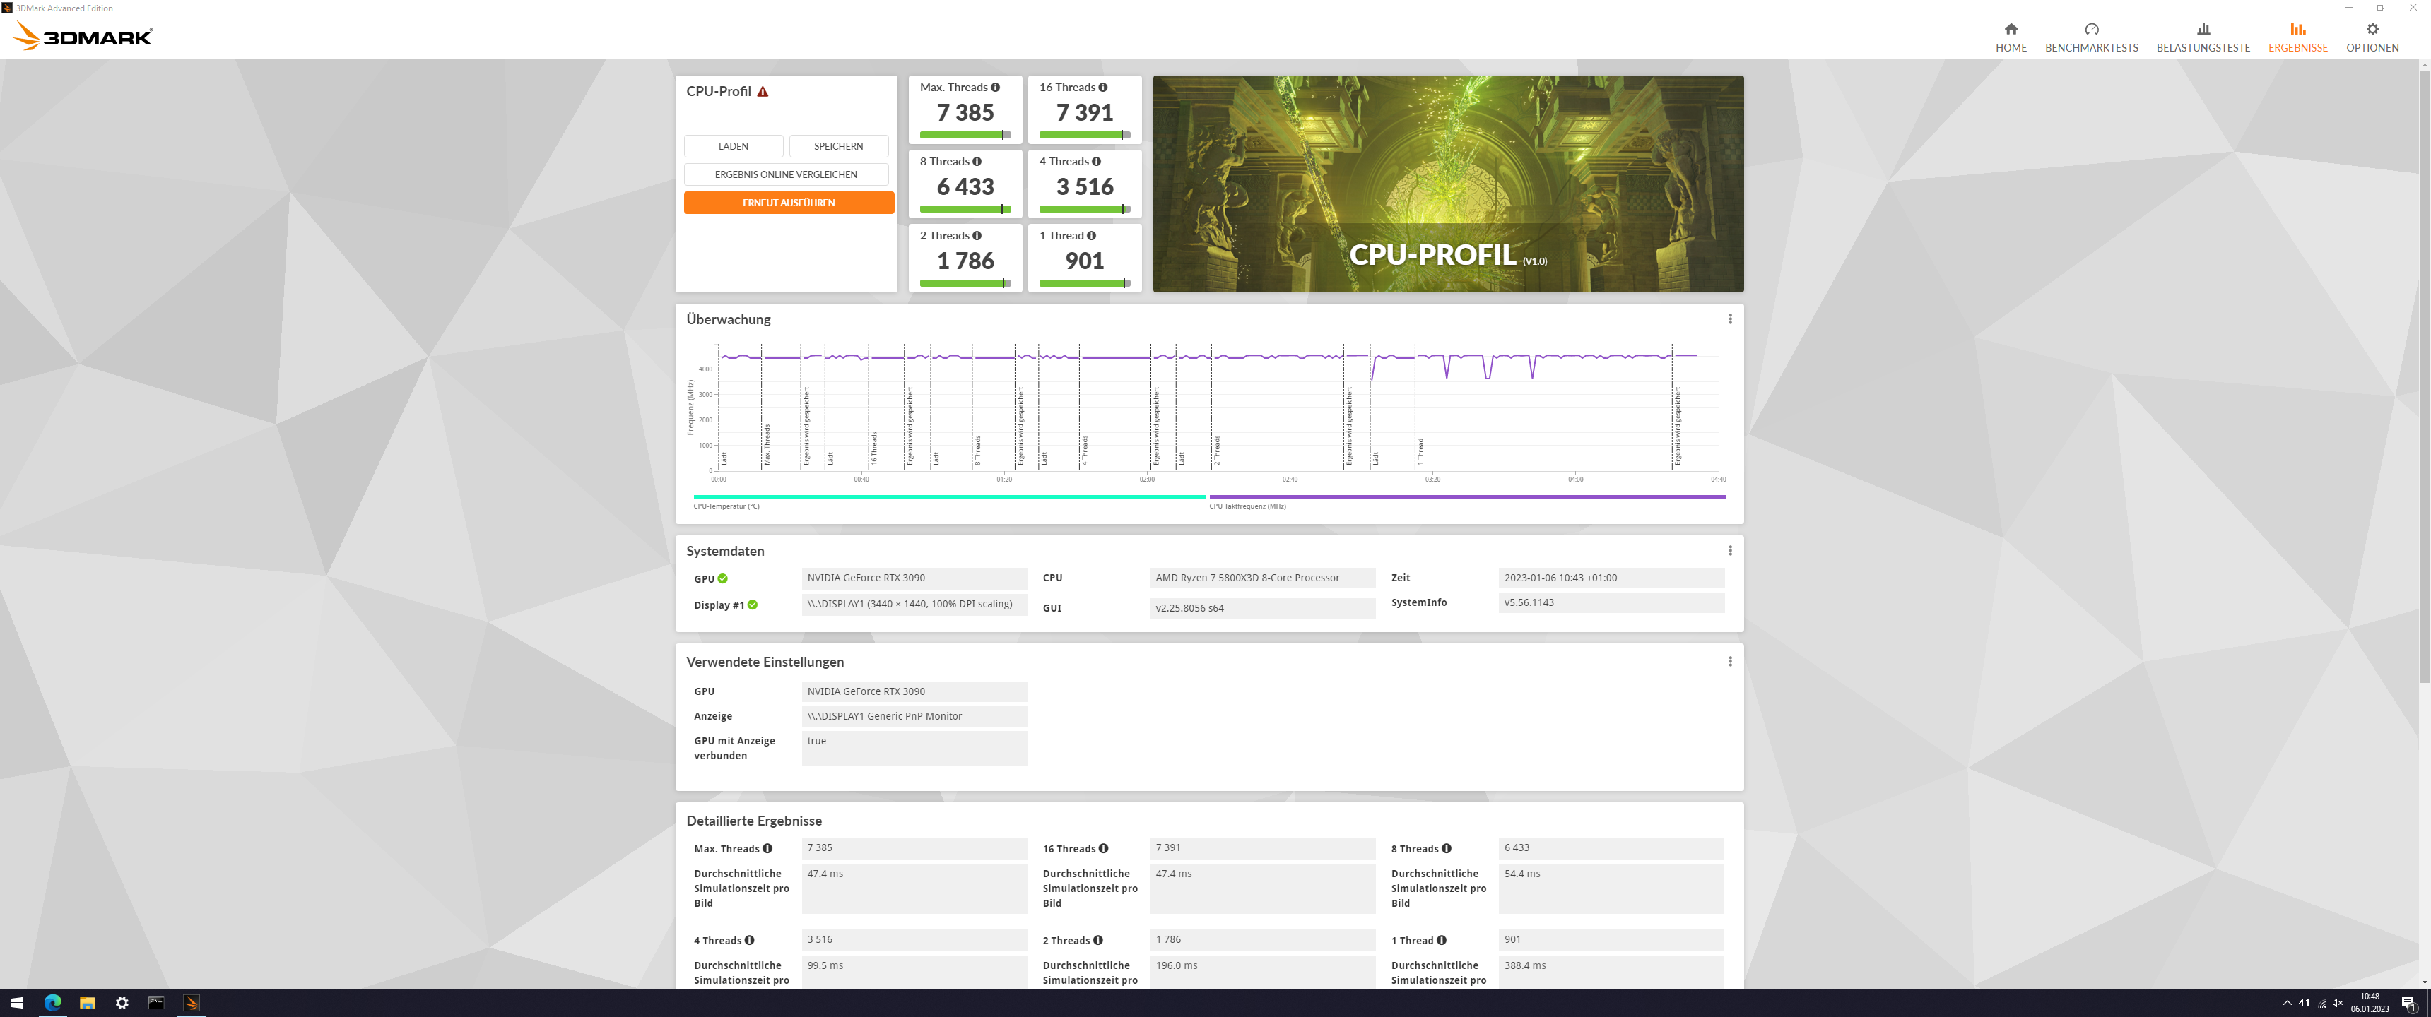Click info icon beside 1 Thread score
The width and height of the screenshot is (2431, 1017).
point(1091,236)
